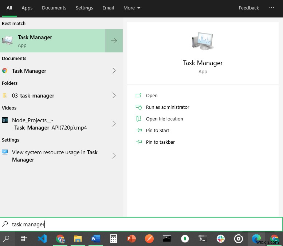Click Open in the preview pane
Viewport: 283px width, 246px height.
[x=152, y=95]
